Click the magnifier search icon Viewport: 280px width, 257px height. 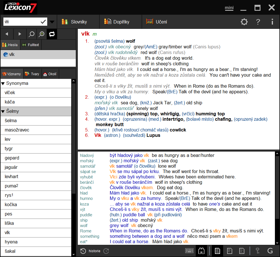point(31,34)
